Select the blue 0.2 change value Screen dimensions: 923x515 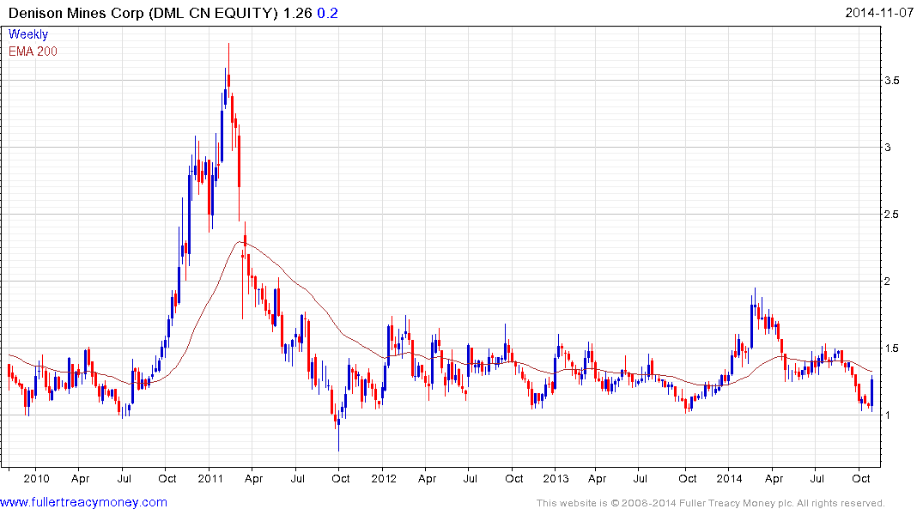point(327,13)
